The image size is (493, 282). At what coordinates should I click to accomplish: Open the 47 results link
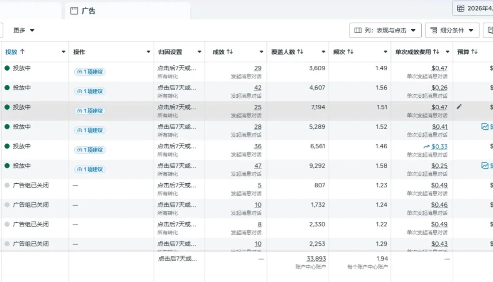click(258, 166)
